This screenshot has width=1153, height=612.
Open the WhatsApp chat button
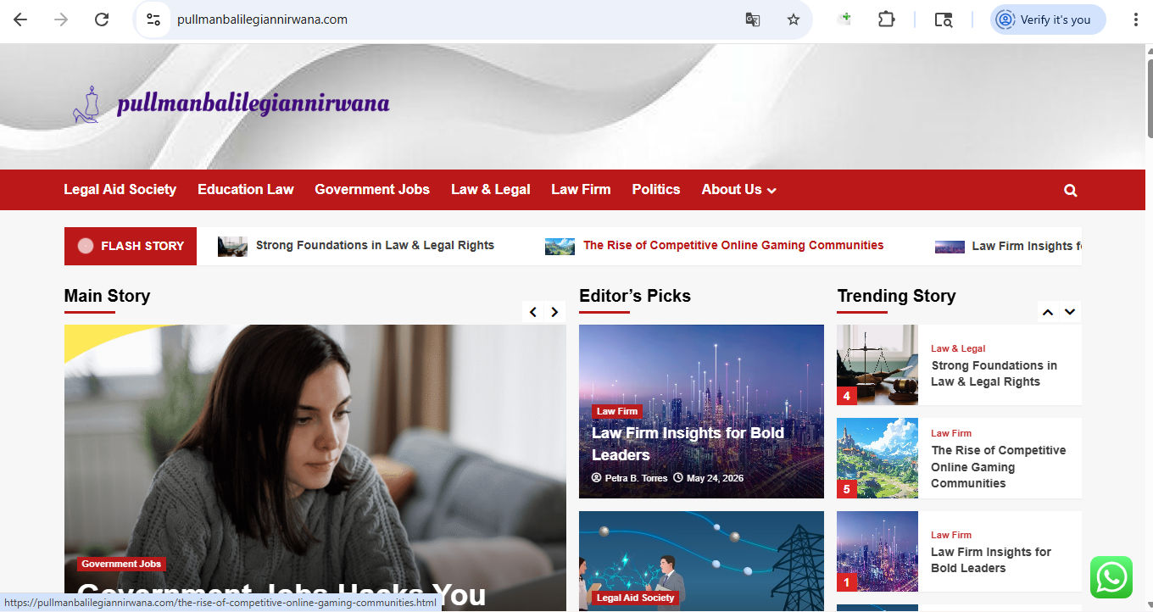click(1111, 577)
